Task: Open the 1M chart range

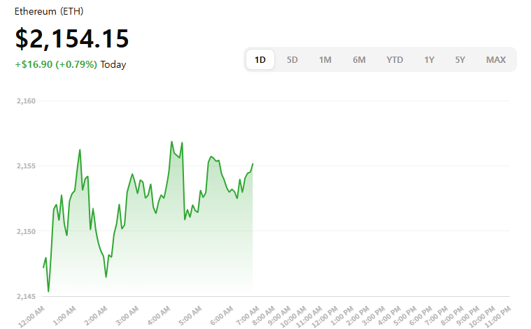Action: [x=325, y=60]
